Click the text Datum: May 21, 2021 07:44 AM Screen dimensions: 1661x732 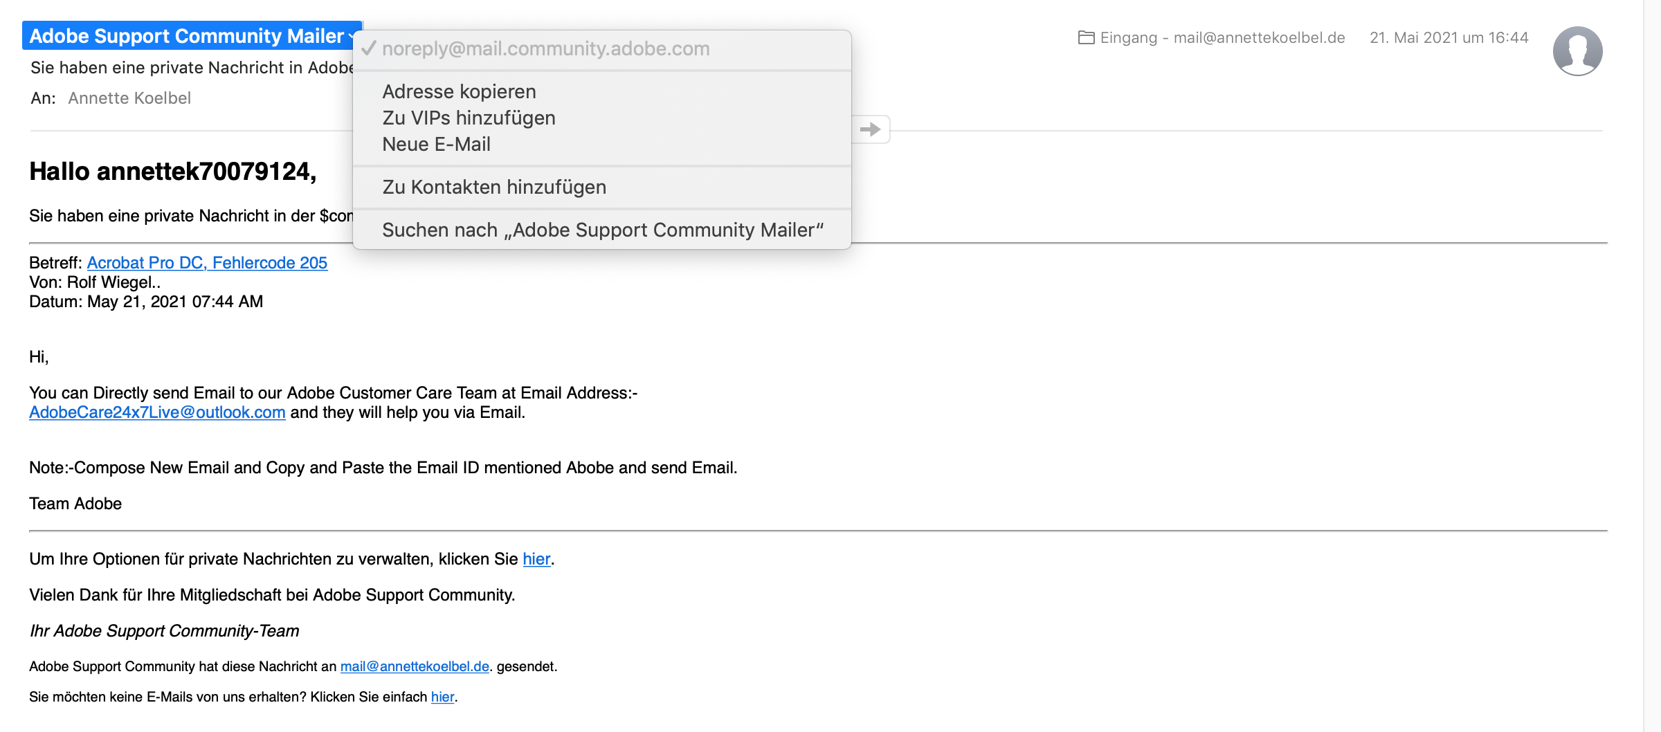tap(146, 302)
